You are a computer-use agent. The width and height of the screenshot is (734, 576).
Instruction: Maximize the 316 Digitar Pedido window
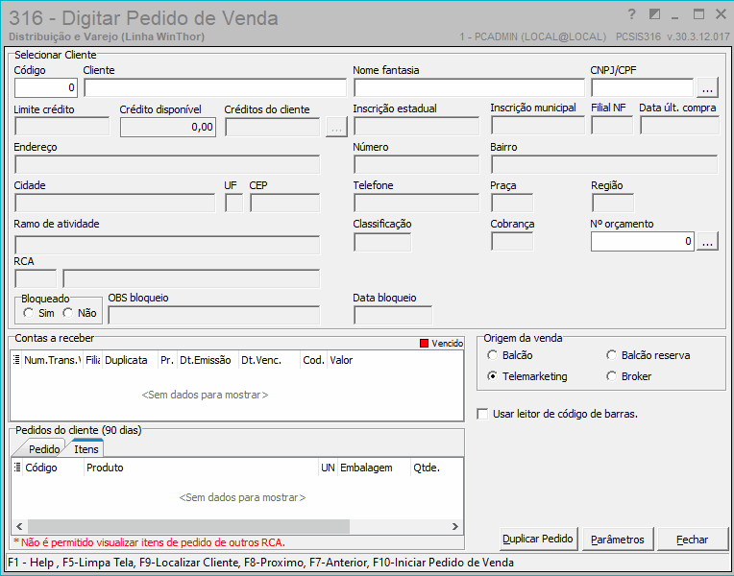click(x=698, y=14)
